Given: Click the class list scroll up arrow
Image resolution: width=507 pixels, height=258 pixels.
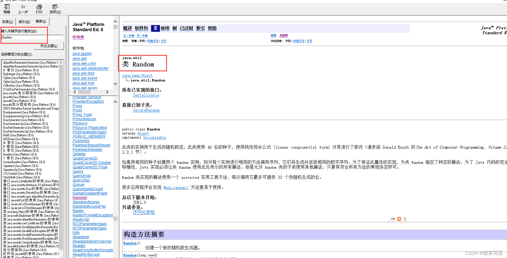Looking at the screenshot, I should tap(116, 102).
